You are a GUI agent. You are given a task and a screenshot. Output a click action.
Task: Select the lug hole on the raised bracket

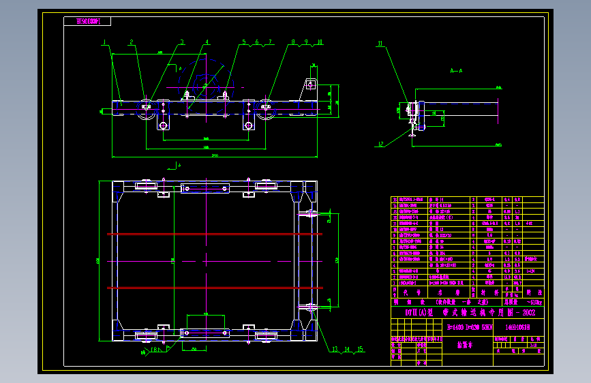click(311, 85)
